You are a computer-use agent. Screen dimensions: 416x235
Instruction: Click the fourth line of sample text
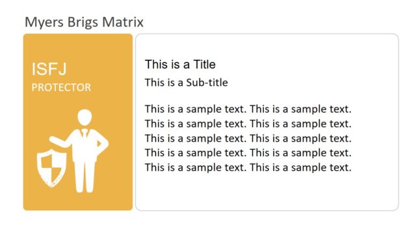point(248,152)
